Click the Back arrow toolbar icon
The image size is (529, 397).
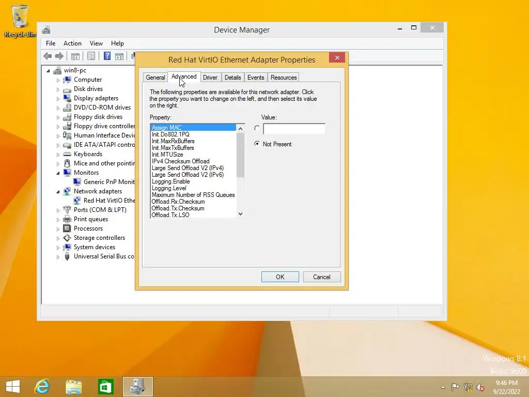click(48, 56)
